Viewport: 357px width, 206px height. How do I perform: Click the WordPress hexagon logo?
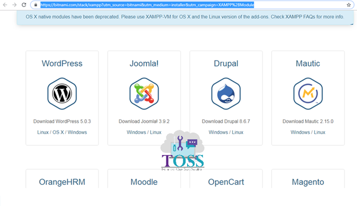62,94
